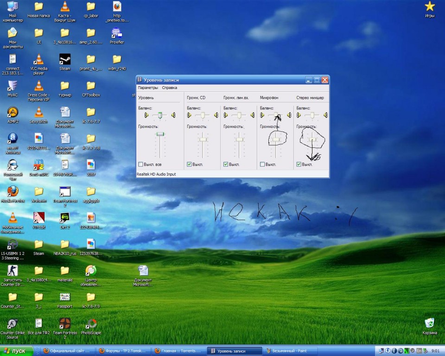Click the avast 'a' tray icon
445x356 pixels.
tap(400, 351)
